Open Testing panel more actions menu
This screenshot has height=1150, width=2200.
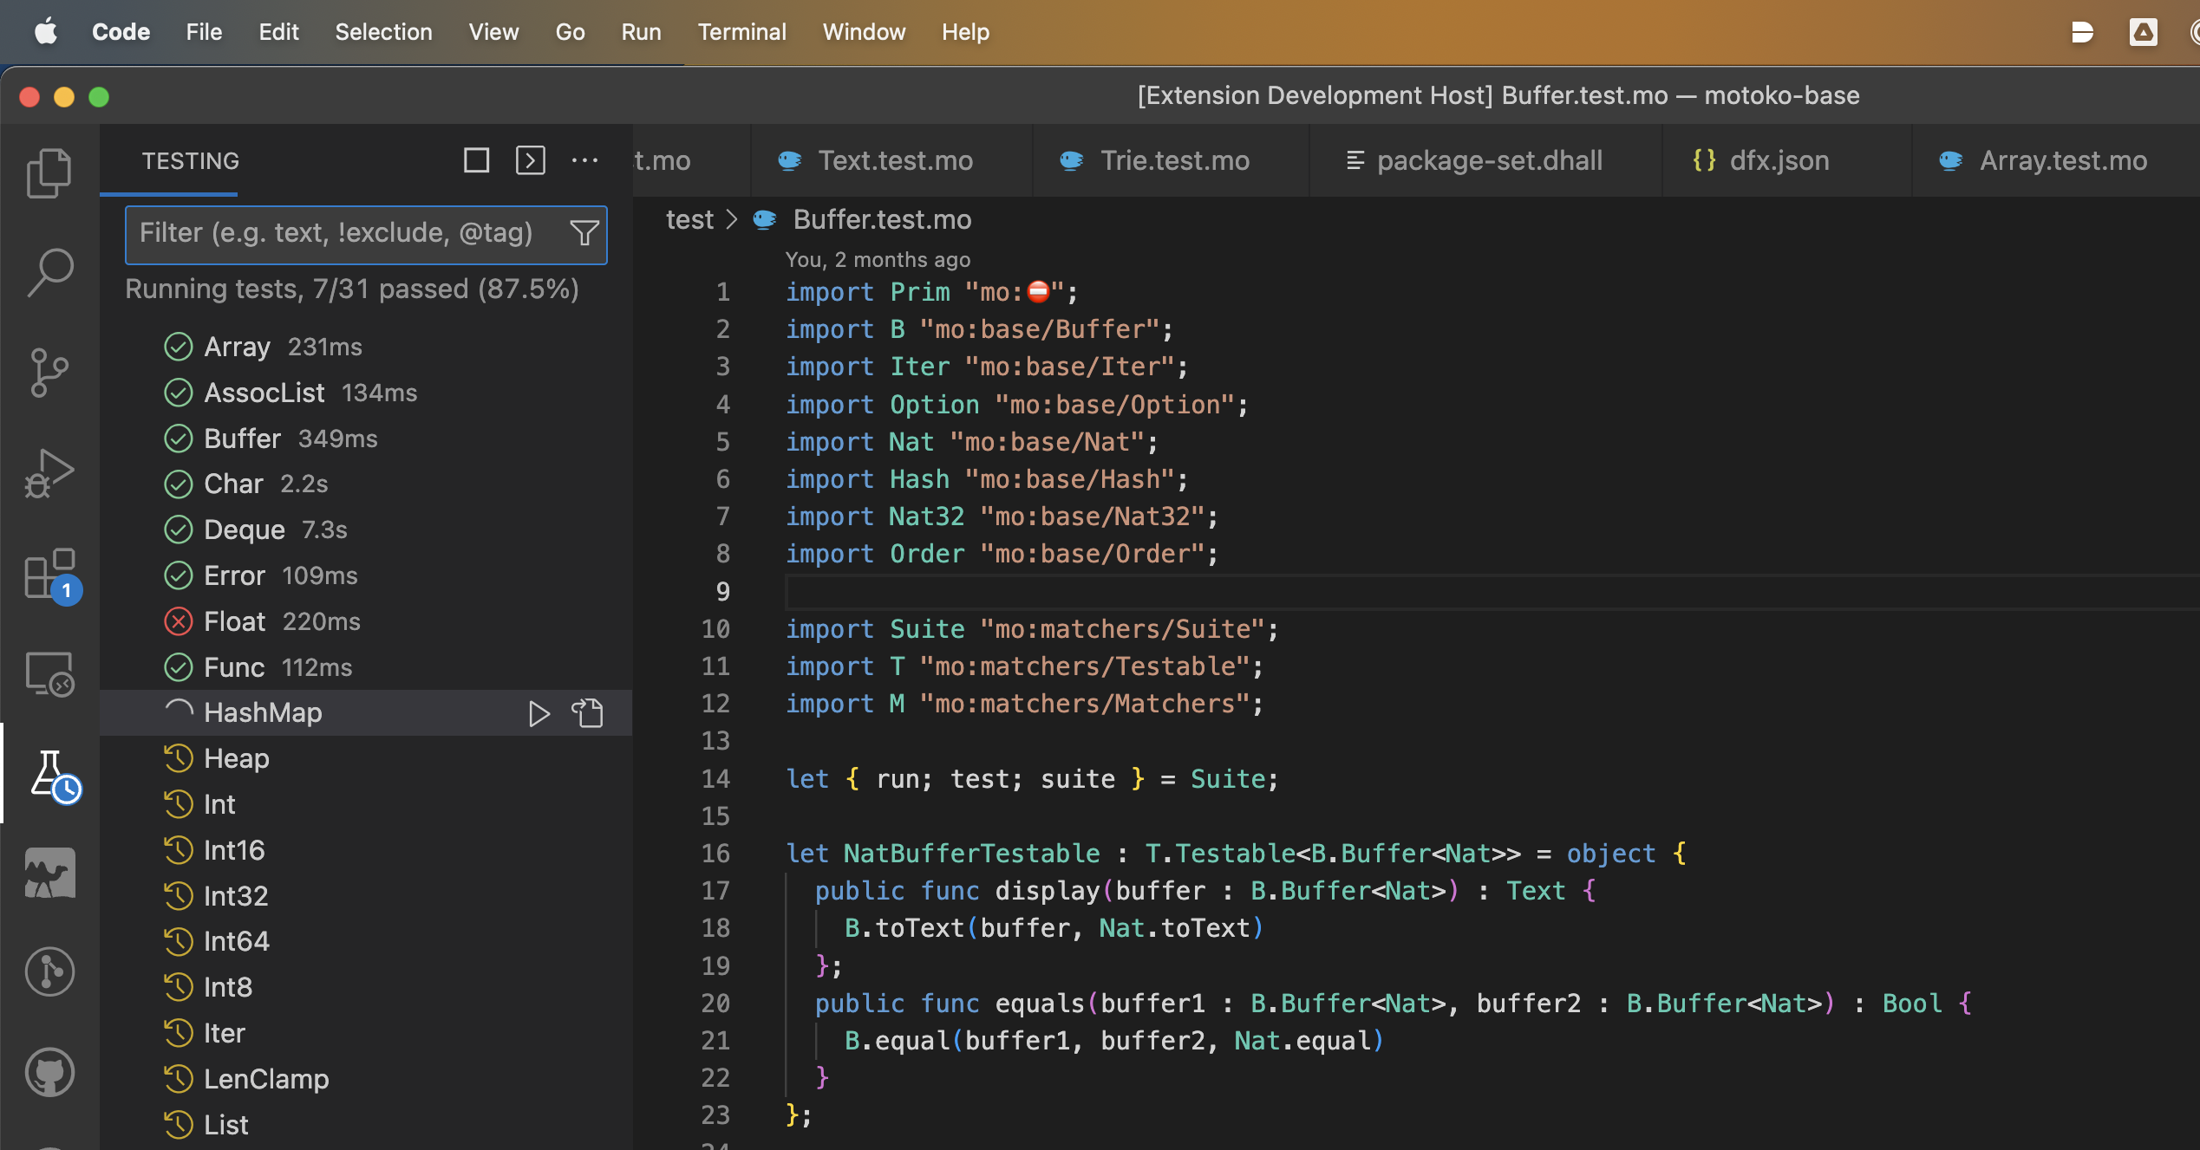point(584,160)
